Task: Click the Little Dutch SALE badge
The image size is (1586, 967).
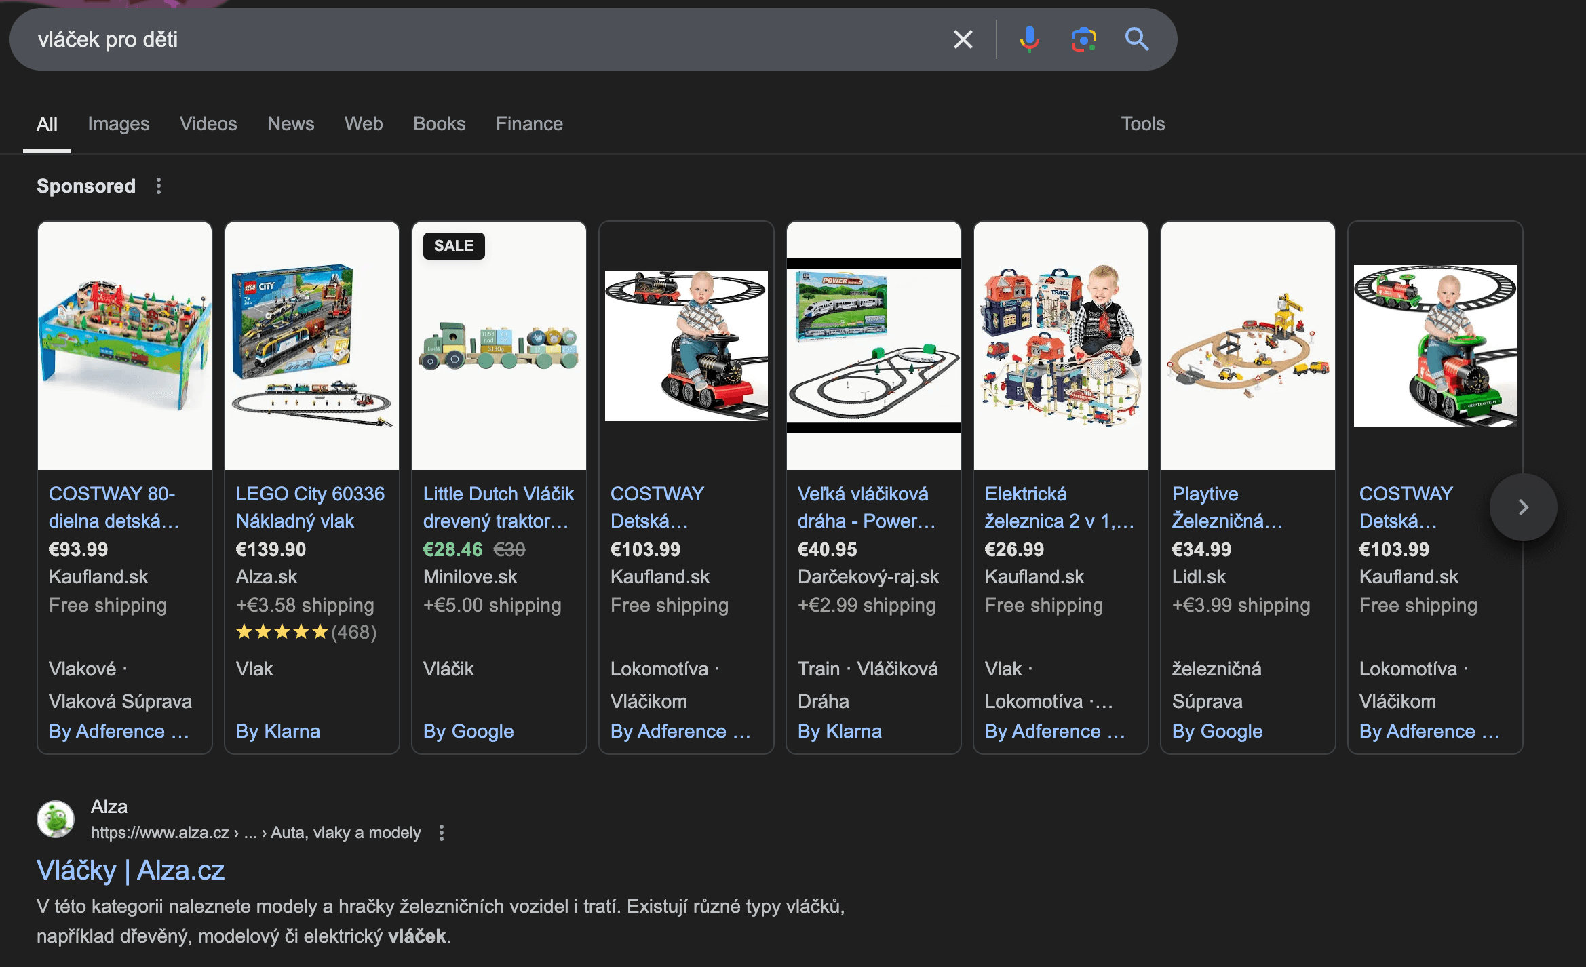Action: point(453,241)
